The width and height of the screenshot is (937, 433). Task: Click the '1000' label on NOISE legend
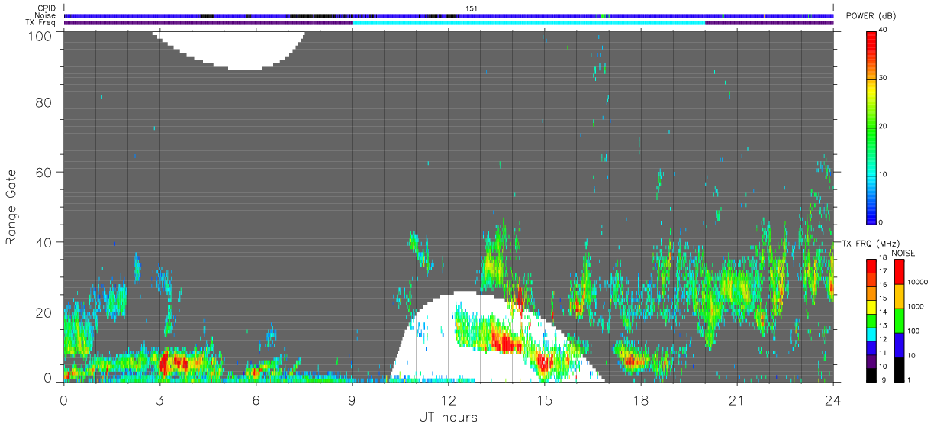click(x=916, y=306)
